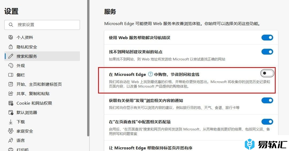Disable 使用 Web 服务帮助解决导航错误 toggle
The height and width of the screenshot is (151, 289).
[x=267, y=38]
